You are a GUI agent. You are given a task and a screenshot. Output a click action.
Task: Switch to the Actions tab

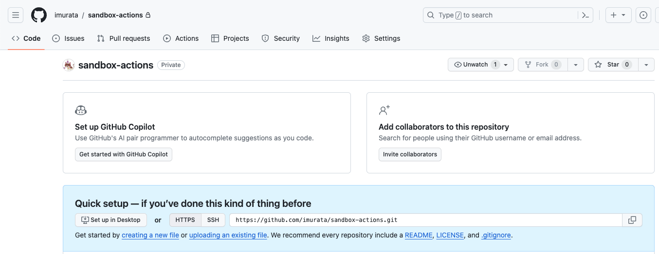click(x=181, y=38)
